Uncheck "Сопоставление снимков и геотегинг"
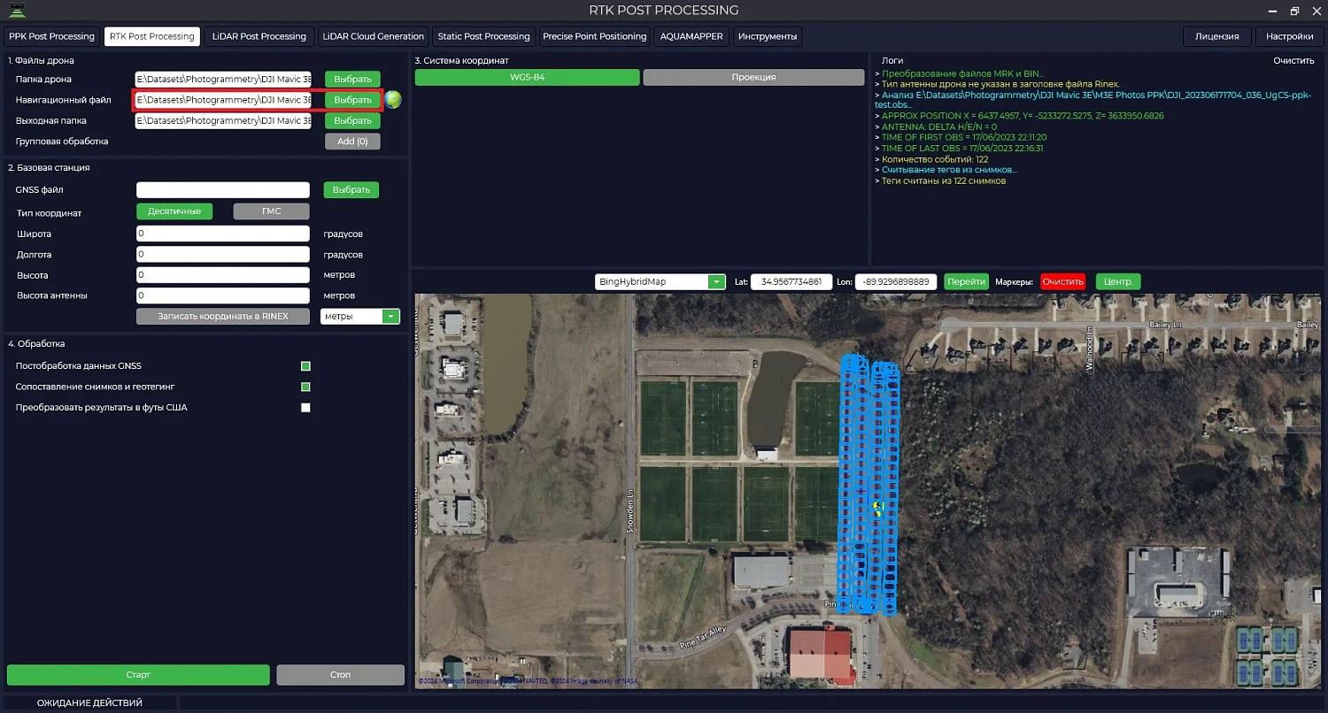This screenshot has width=1328, height=713. 305,387
